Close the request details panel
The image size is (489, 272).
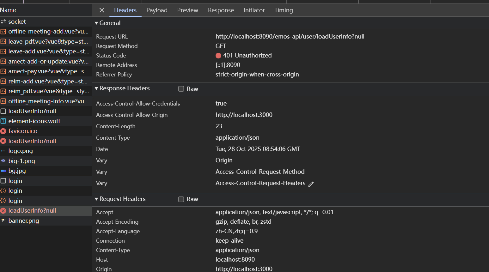click(101, 10)
